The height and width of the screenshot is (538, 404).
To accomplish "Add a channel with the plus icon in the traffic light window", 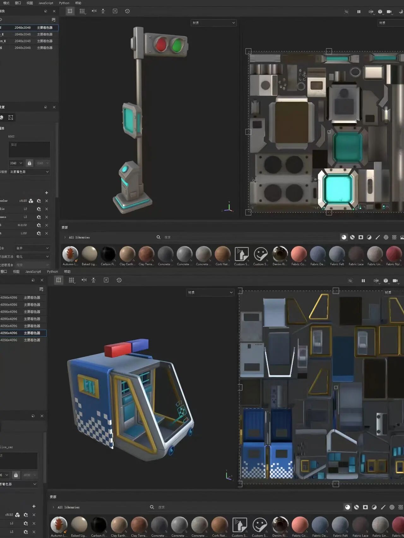I will tap(46, 193).
